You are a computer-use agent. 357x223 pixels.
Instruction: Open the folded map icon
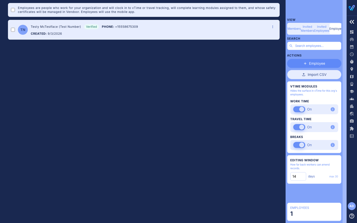pos(352,76)
